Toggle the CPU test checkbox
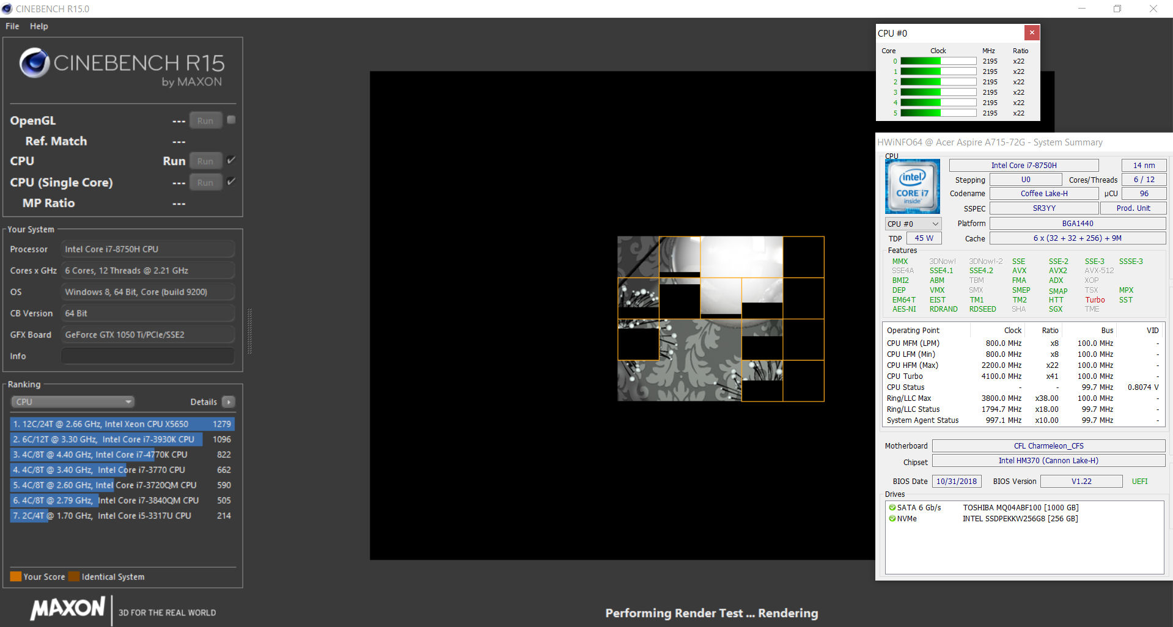 click(231, 160)
